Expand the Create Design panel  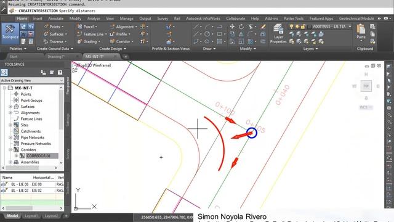[112, 49]
